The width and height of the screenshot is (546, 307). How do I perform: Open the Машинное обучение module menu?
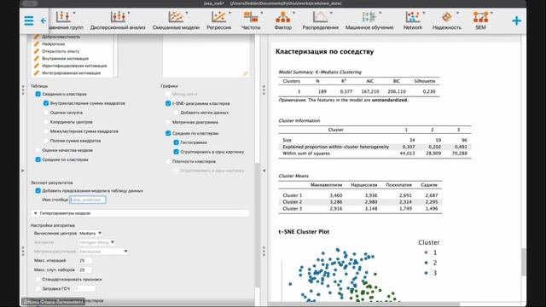pyautogui.click(x=369, y=20)
